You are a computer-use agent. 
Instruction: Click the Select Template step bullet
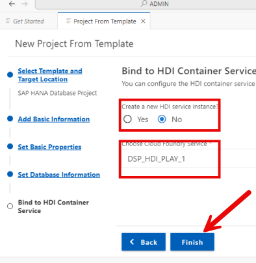tap(10, 75)
